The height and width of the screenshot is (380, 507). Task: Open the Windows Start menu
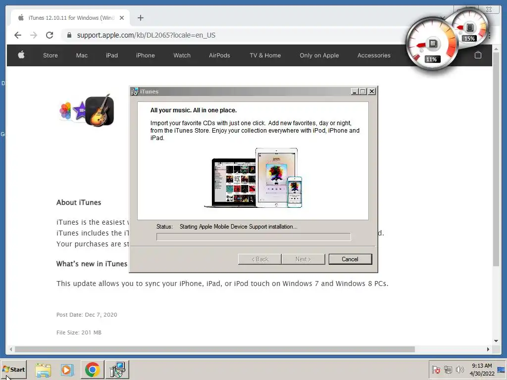pyautogui.click(x=13, y=369)
